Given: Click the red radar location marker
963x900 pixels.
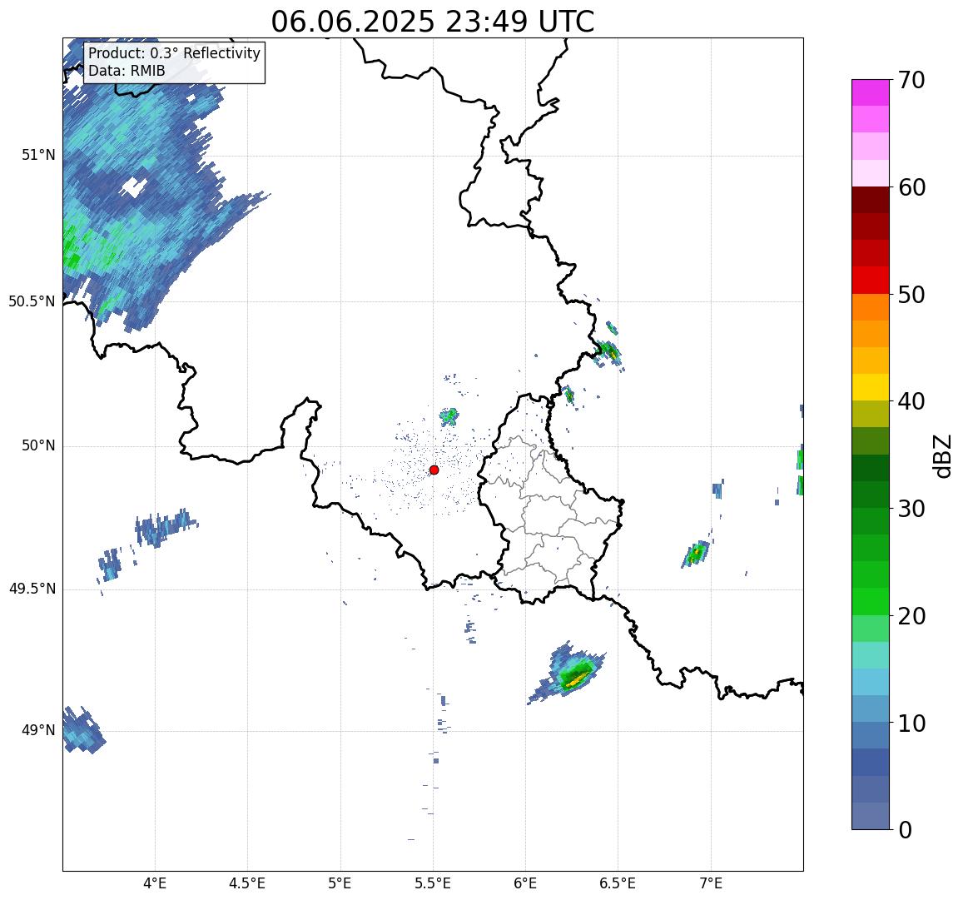Looking at the screenshot, I should point(434,470).
